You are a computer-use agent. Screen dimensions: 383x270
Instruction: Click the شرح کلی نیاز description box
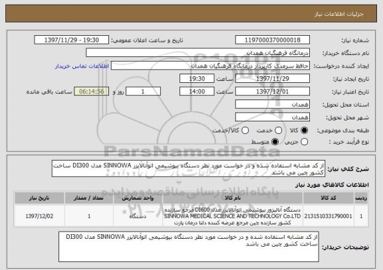click(x=188, y=169)
